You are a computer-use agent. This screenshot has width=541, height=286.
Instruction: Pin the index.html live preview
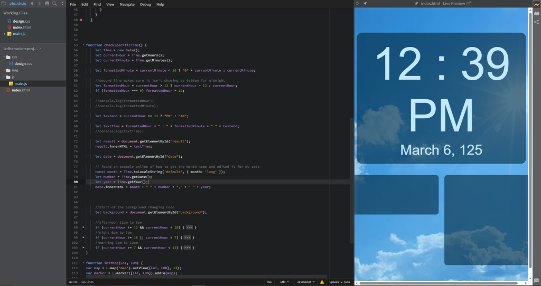[x=417, y=4]
